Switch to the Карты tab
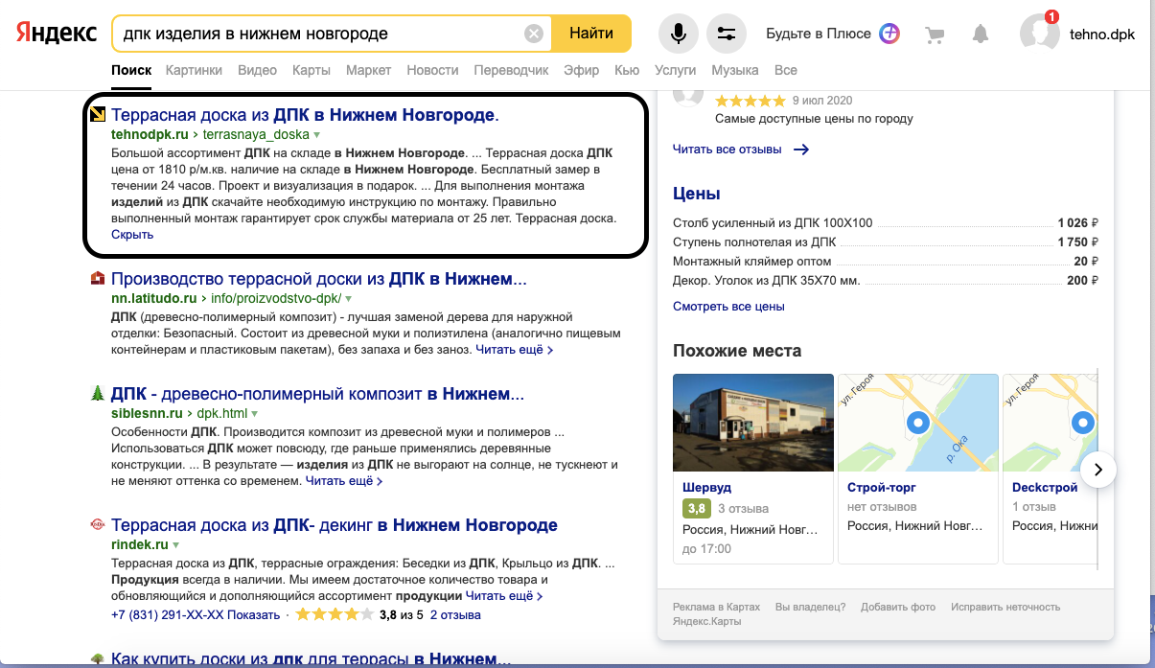This screenshot has height=668, width=1155. click(312, 70)
